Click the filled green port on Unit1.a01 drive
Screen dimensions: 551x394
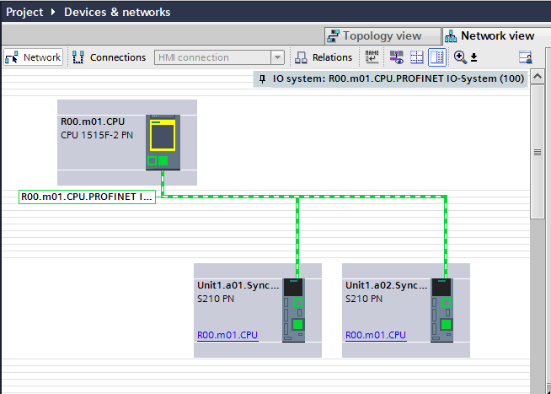297,324
